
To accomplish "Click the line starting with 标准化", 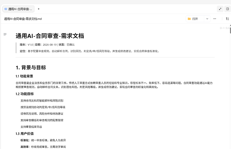I will pyautogui.click(x=43, y=140).
